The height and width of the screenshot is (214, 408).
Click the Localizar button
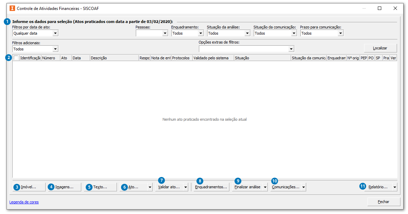coord(380,48)
